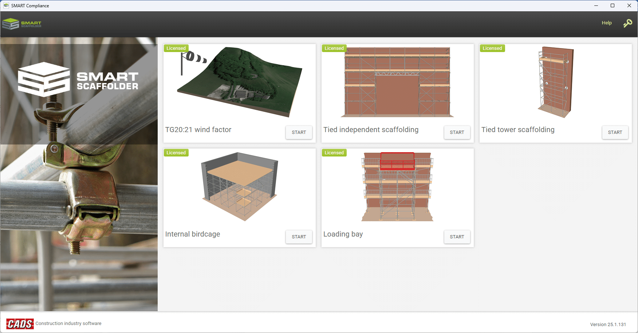This screenshot has width=638, height=333.
Task: Start Tied independent scaffolding
Action: click(457, 132)
